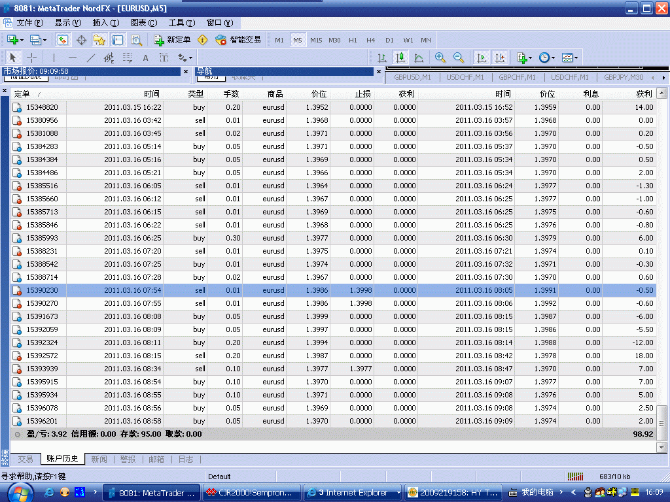Click the 新定单 new order button
The image size is (670, 502).
(173, 40)
